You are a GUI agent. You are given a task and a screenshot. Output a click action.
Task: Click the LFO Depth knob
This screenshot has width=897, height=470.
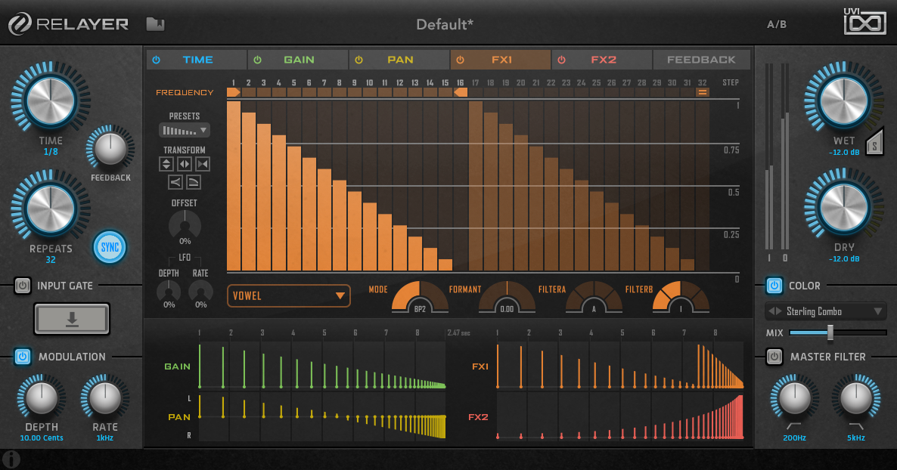coord(169,292)
